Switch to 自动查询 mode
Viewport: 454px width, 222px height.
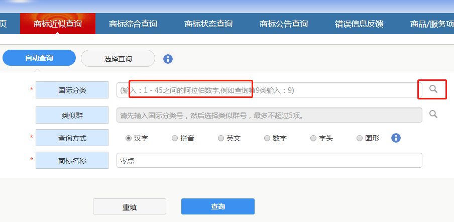point(39,58)
